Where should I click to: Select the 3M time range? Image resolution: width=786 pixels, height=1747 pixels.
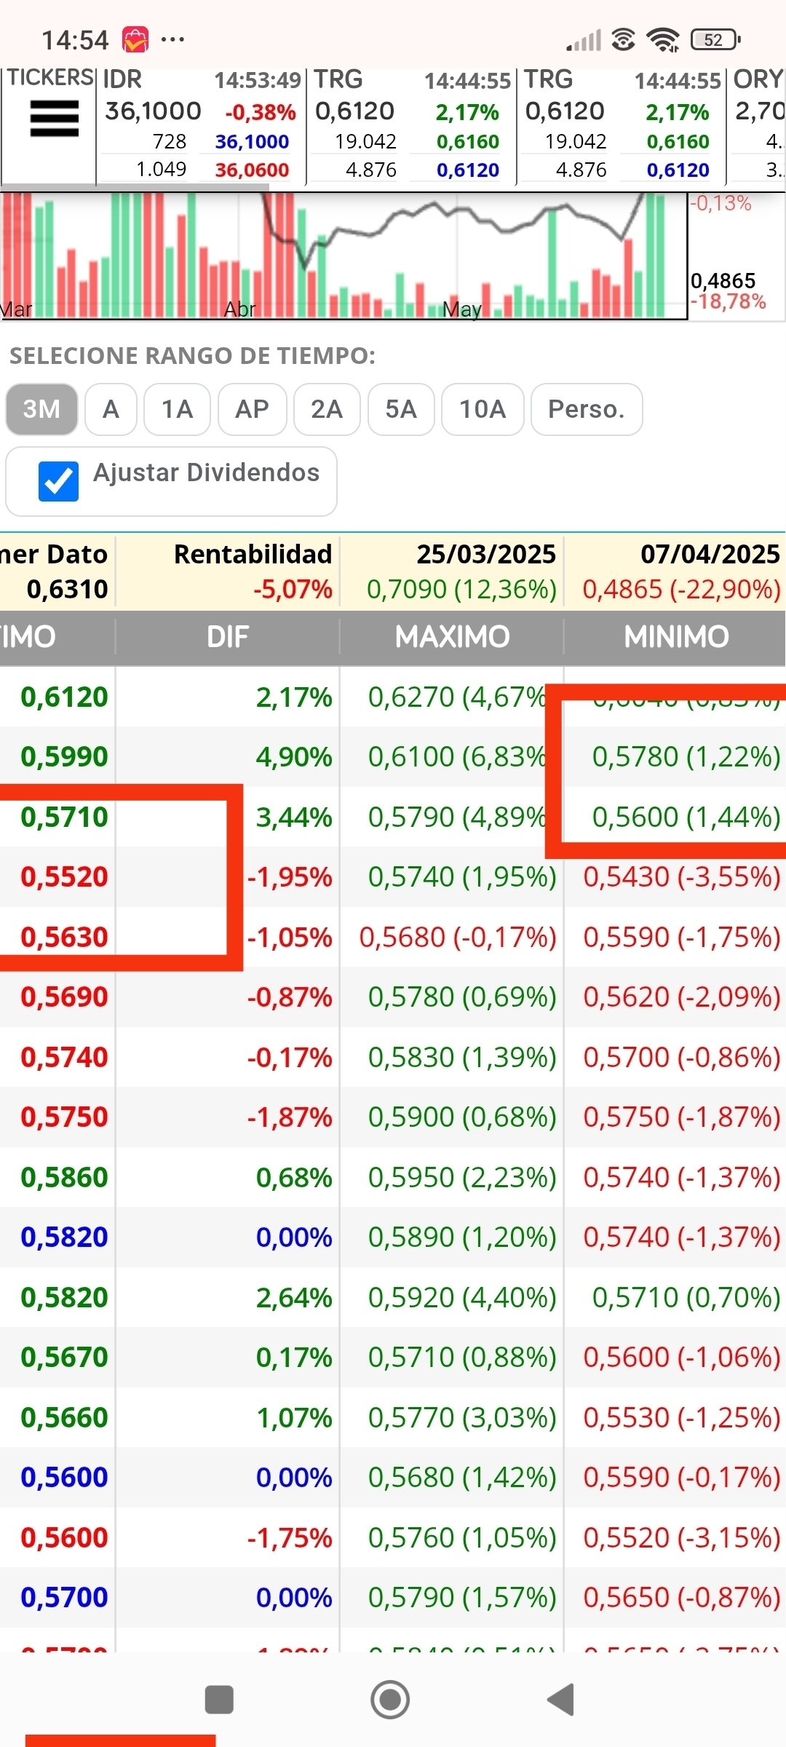41,409
